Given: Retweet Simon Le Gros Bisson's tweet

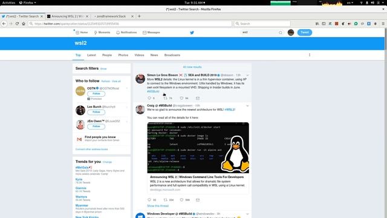Looking at the screenshot, I should [x=165, y=98].
